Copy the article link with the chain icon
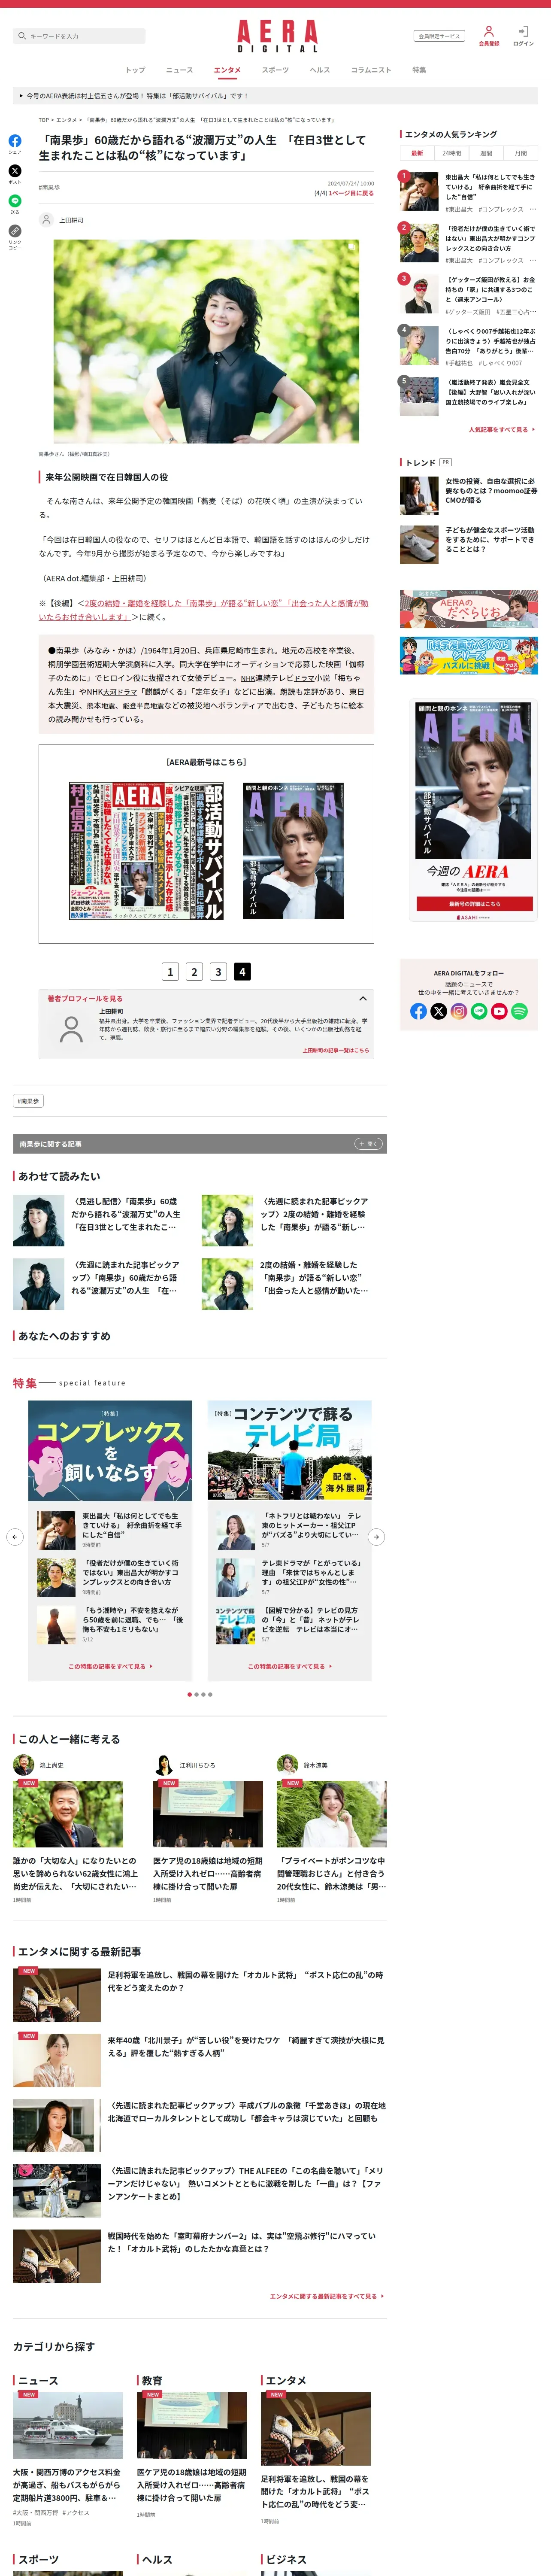 pos(15,231)
